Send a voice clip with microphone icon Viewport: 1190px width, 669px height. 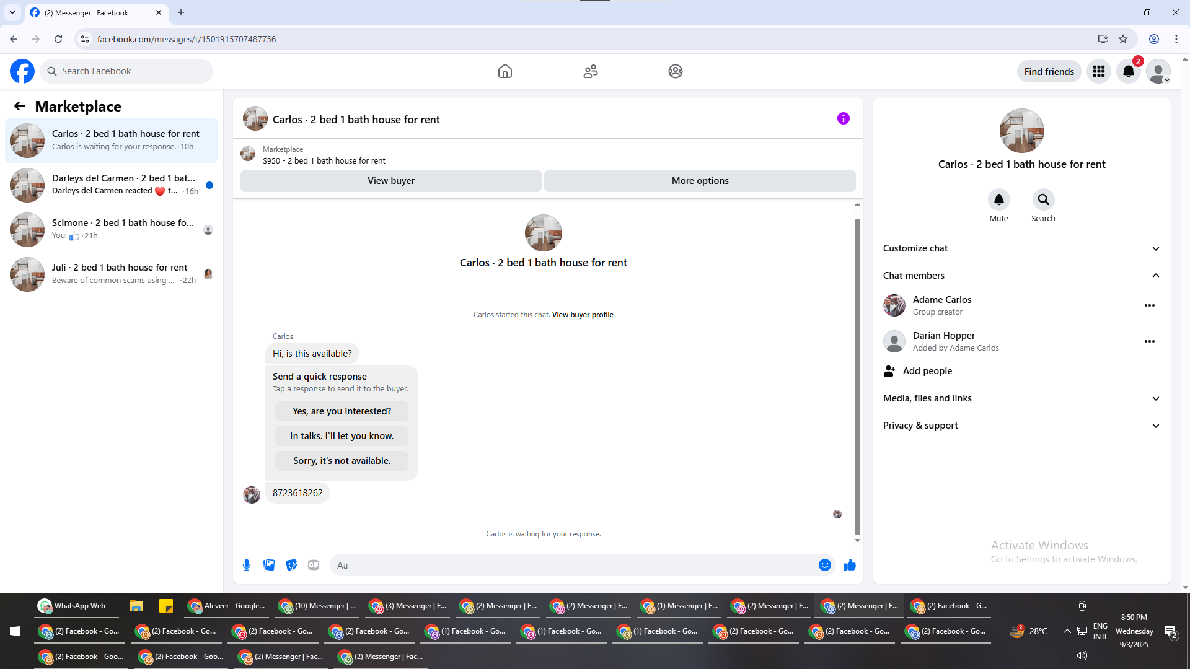coord(247,565)
